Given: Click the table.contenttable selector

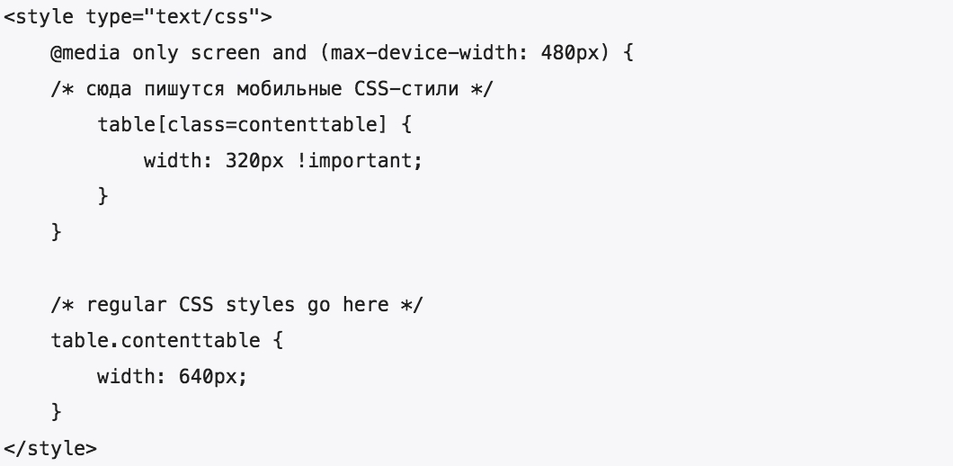Looking at the screenshot, I should point(156,340).
